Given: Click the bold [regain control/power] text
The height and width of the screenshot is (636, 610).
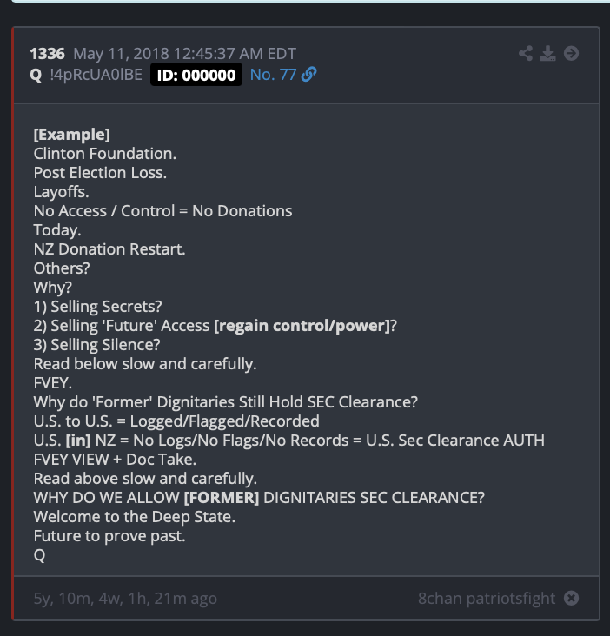Looking at the screenshot, I should pyautogui.click(x=302, y=326).
